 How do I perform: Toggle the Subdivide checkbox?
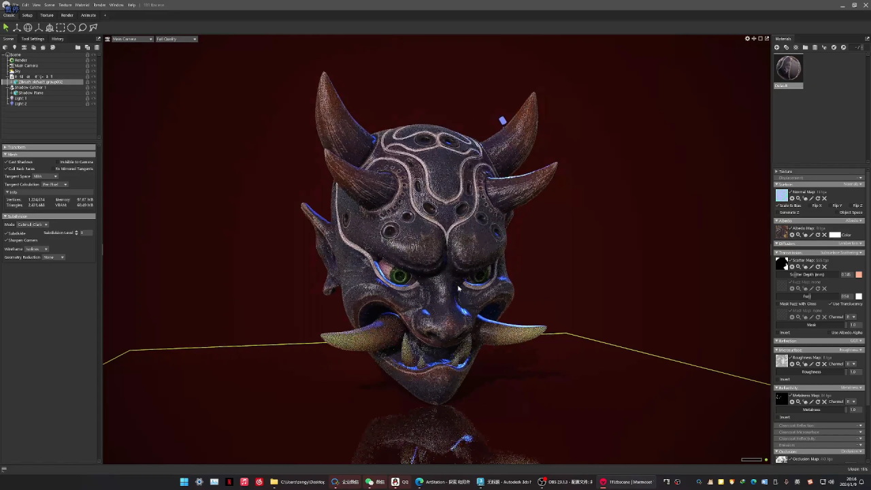(6, 233)
